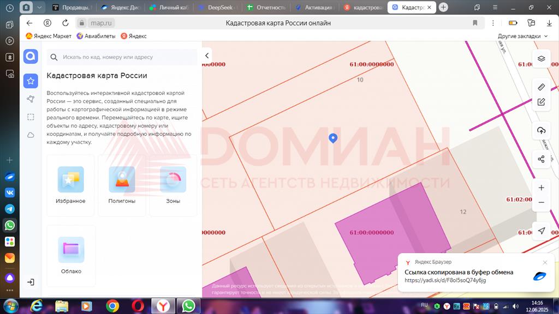Viewport: 559px width, 314px height.
Task: Expand Другие закладки dropdown
Action: (x=522, y=36)
